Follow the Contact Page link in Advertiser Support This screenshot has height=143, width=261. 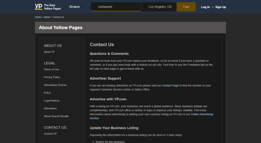(x=170, y=85)
